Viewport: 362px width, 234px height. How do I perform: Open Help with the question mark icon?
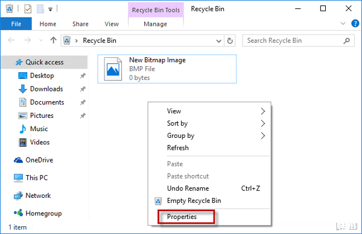pyautogui.click(x=355, y=23)
